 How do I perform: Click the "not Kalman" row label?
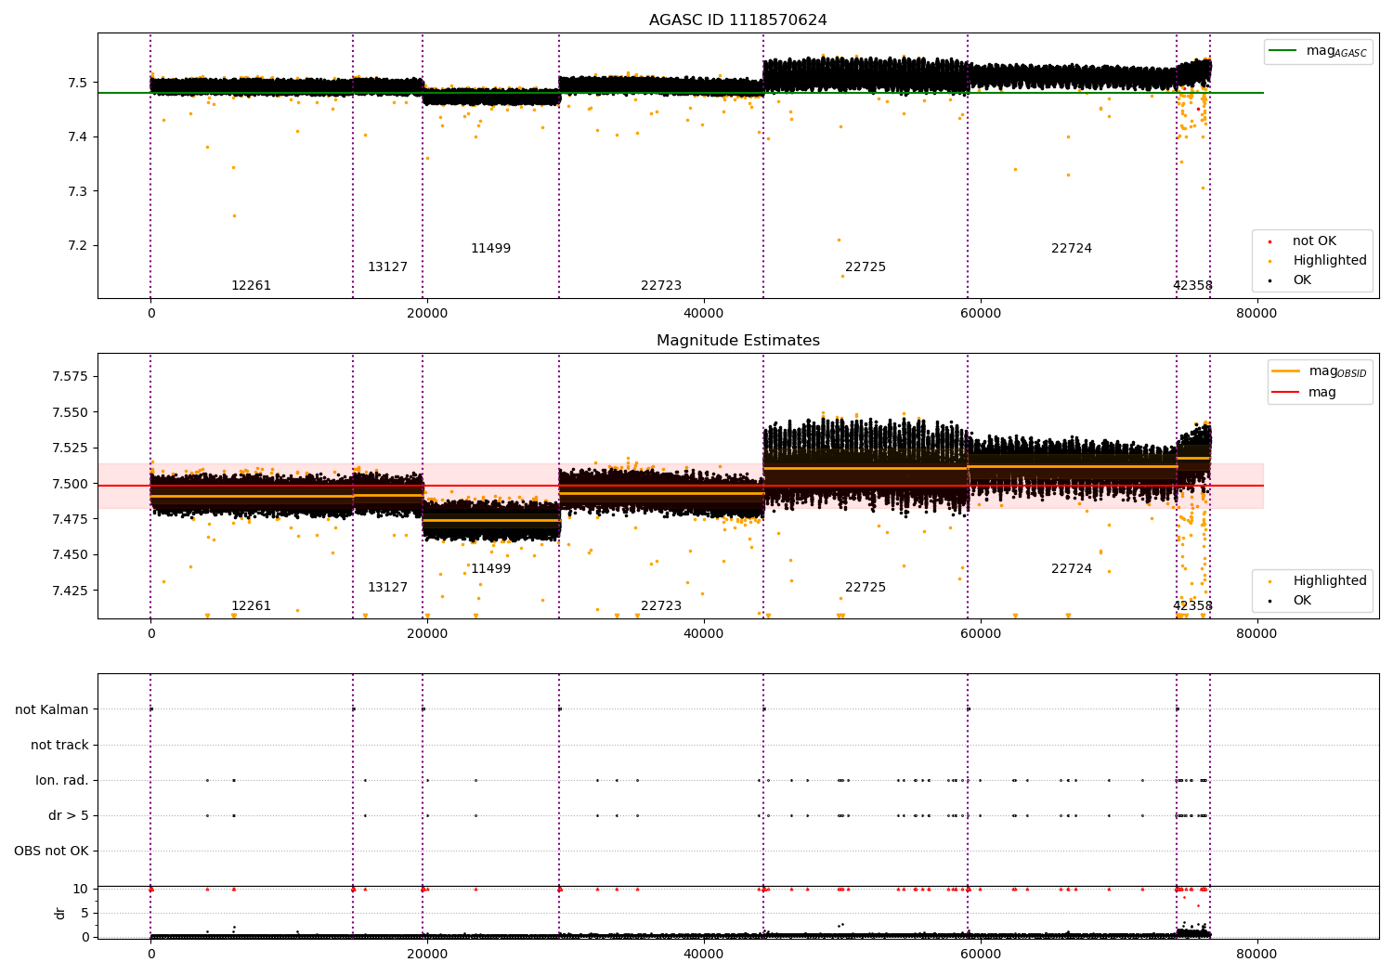52,710
